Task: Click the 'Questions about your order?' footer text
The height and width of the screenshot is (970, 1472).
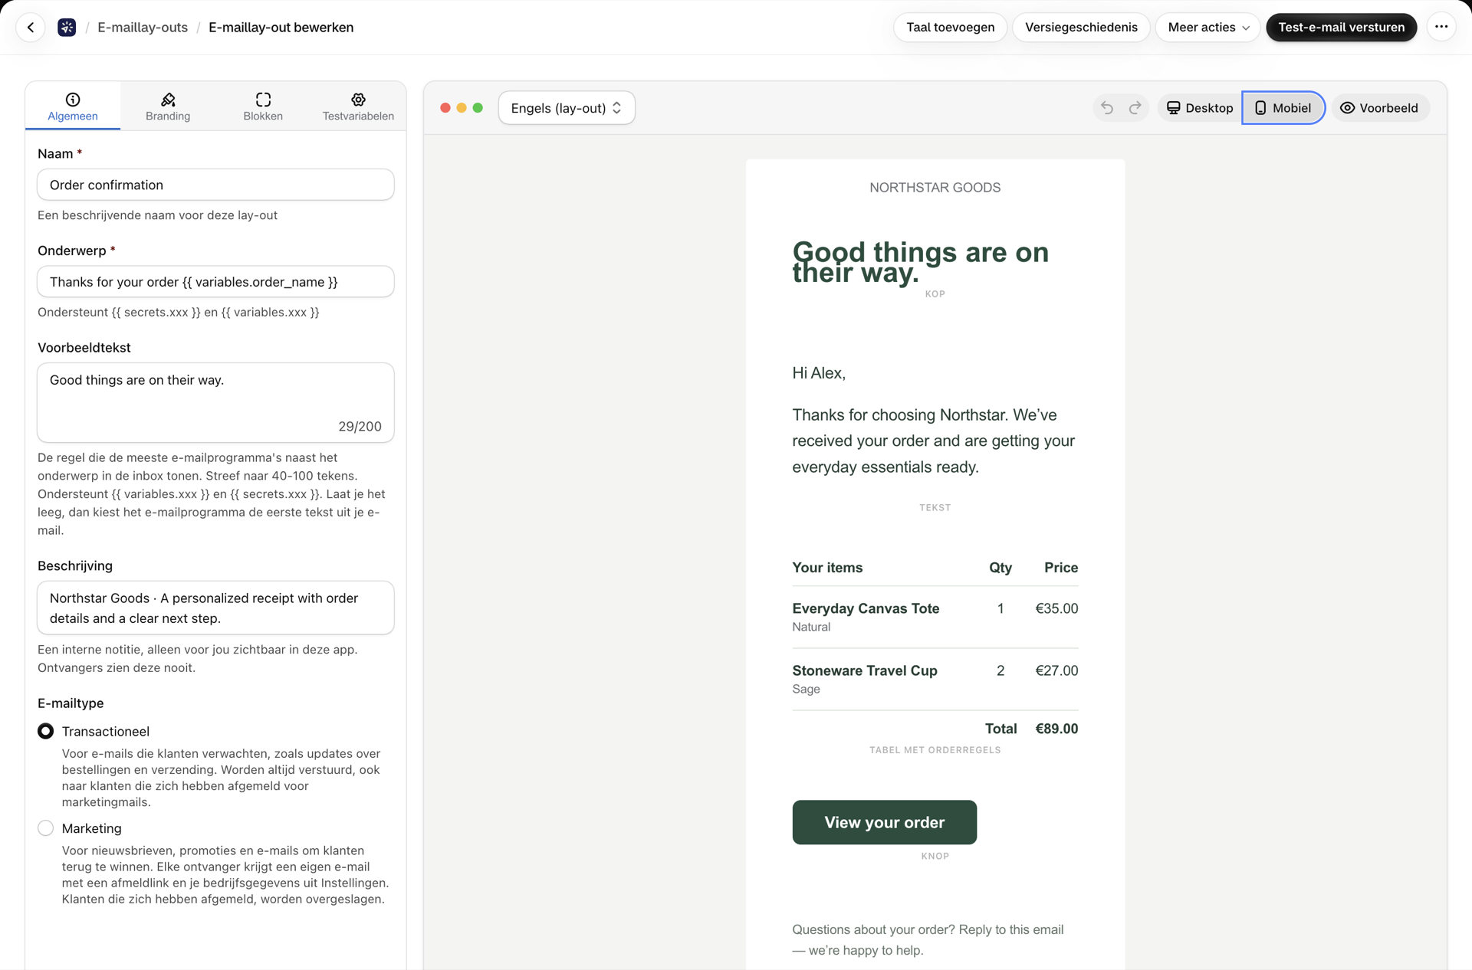Action: (928, 939)
